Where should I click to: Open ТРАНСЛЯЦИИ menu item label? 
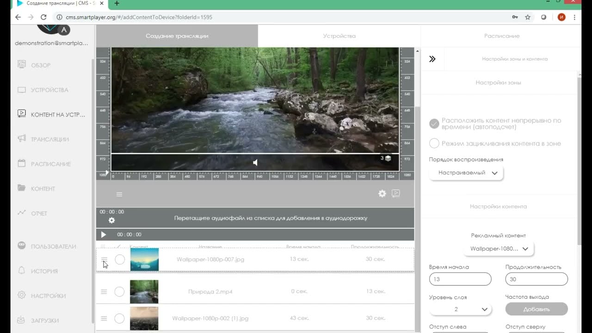(x=50, y=139)
